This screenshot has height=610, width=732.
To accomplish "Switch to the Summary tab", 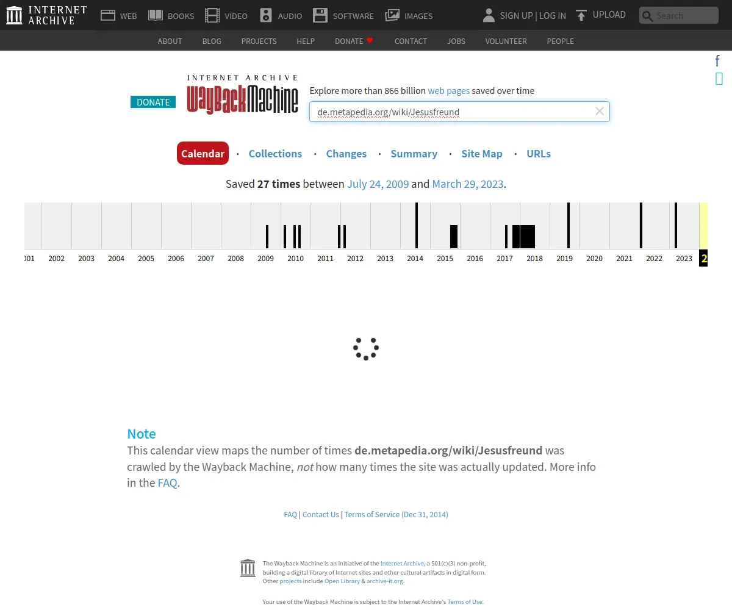I will (x=414, y=154).
